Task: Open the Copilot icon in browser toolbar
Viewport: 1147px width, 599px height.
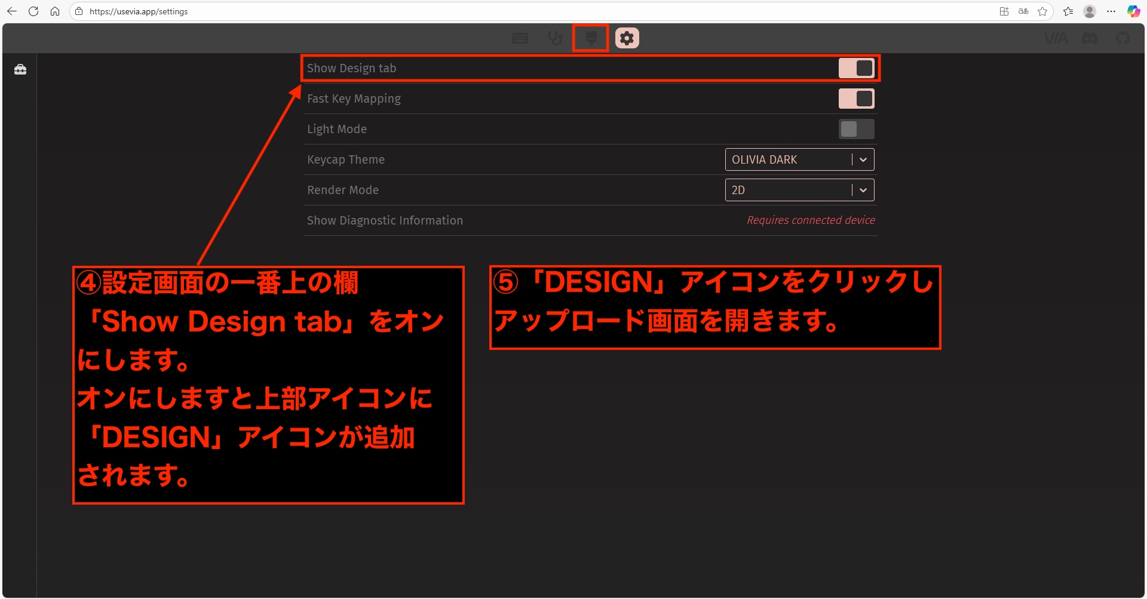Action: click(x=1133, y=11)
